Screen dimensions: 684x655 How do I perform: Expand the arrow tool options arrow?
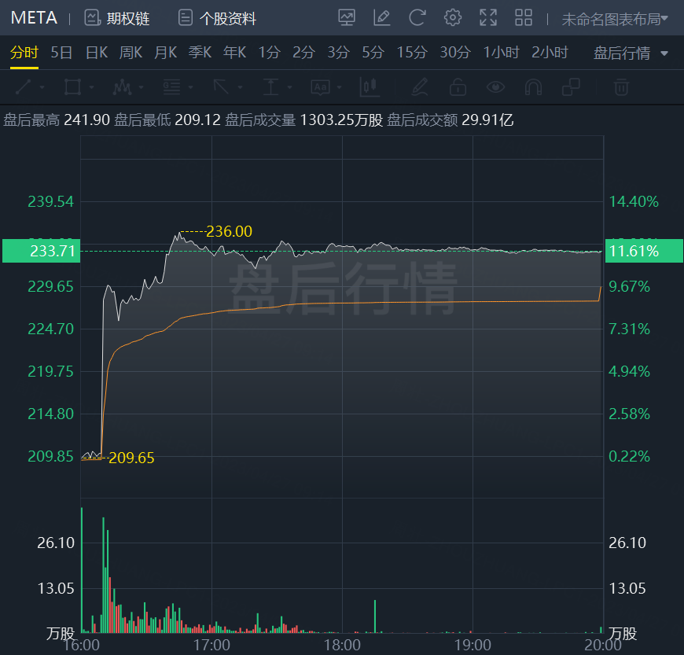[241, 87]
